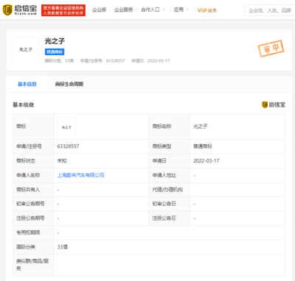Select the 33酒 international class value

[63, 247]
